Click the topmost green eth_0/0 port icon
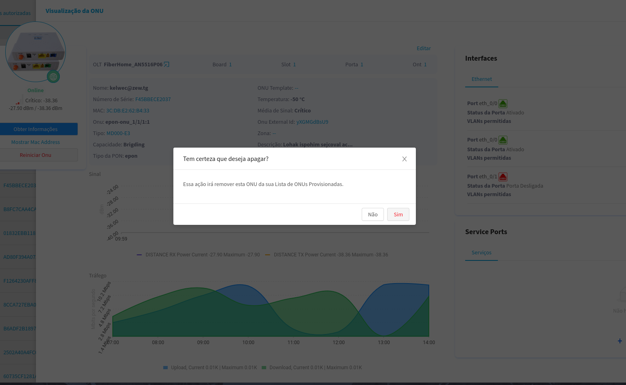The image size is (626, 385). [x=503, y=104]
